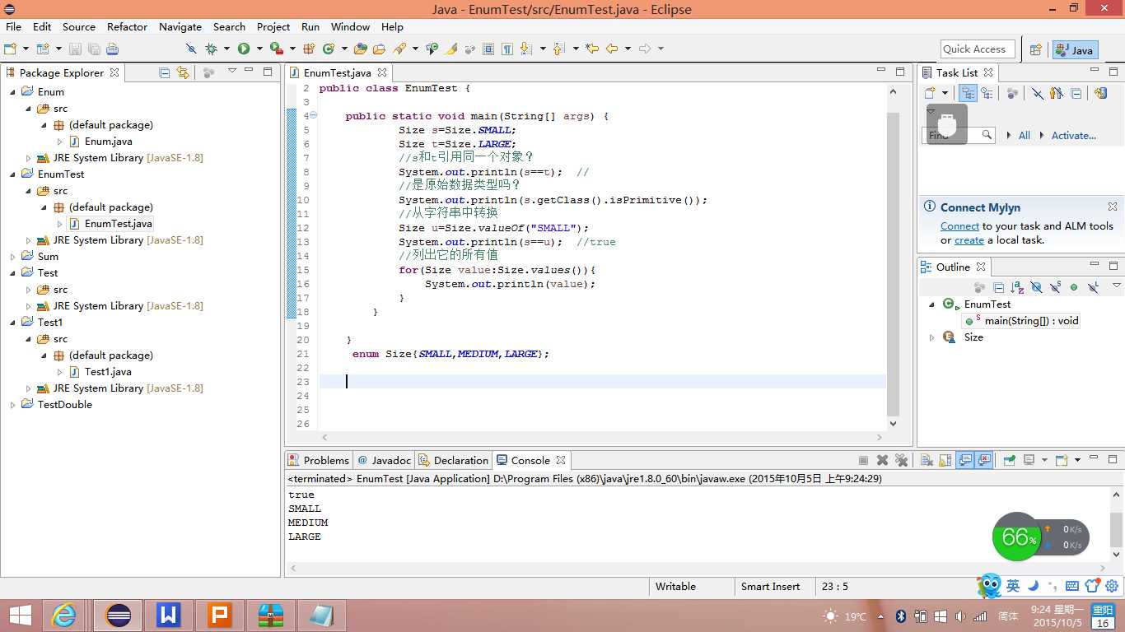This screenshot has width=1125, height=632.
Task: Click the Debug bug icon in toolbar
Action: click(211, 49)
